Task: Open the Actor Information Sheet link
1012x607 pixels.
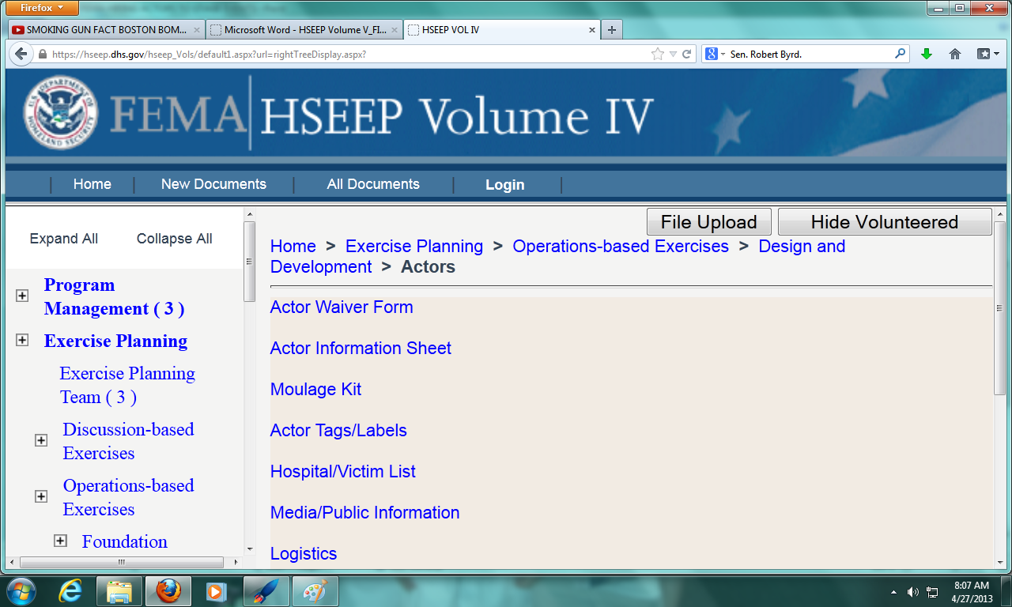Action: (x=361, y=348)
